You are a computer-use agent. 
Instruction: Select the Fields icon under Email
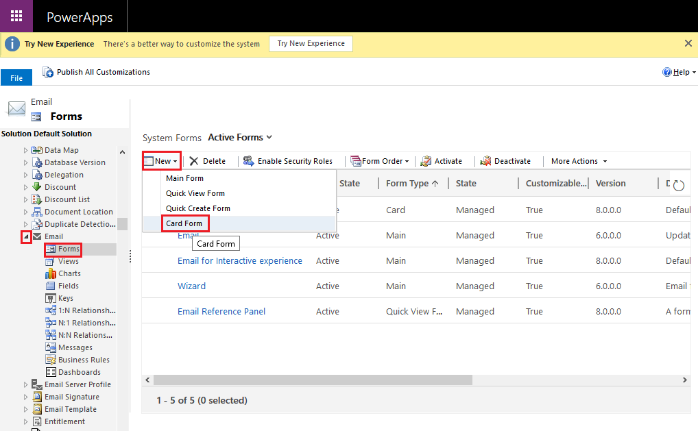tap(50, 286)
